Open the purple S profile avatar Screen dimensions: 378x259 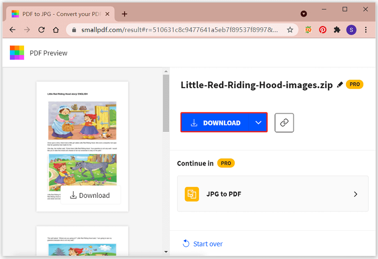(x=351, y=30)
